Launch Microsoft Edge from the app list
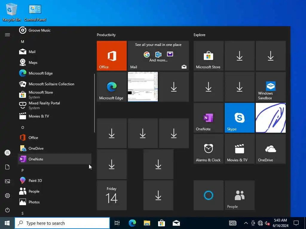306x229 pixels. 55,73
